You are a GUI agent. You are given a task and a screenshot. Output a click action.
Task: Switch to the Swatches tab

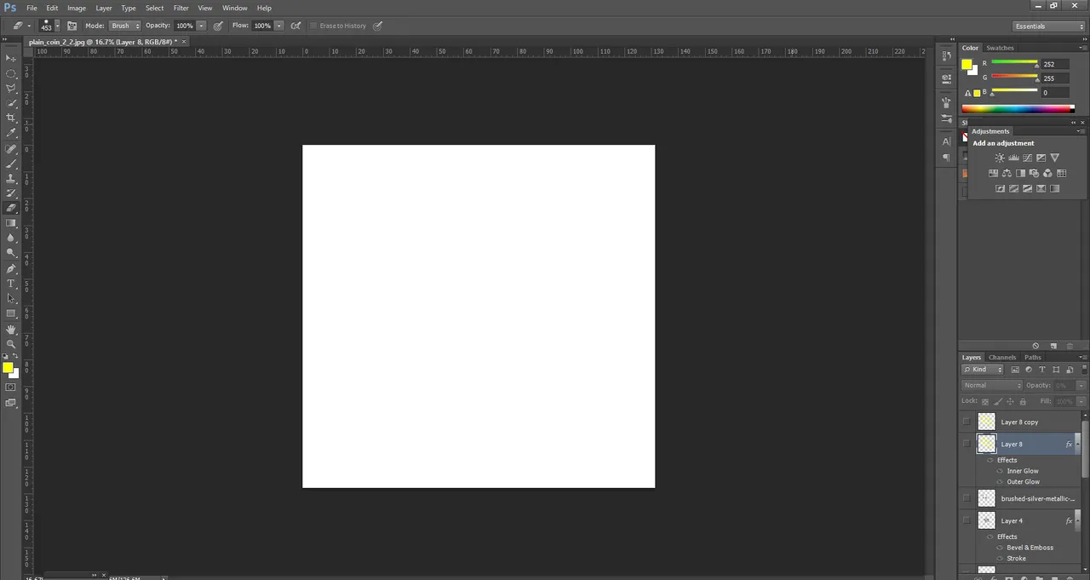coord(1000,48)
